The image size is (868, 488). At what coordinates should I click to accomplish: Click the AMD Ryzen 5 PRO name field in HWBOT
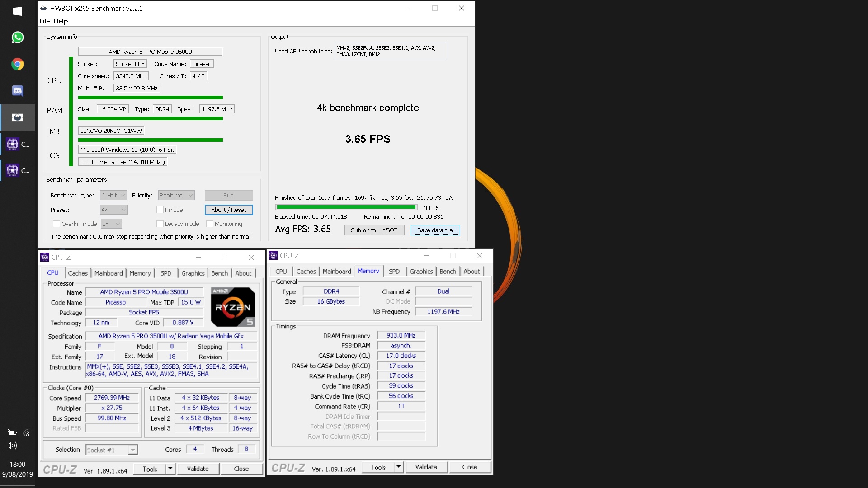(x=150, y=52)
